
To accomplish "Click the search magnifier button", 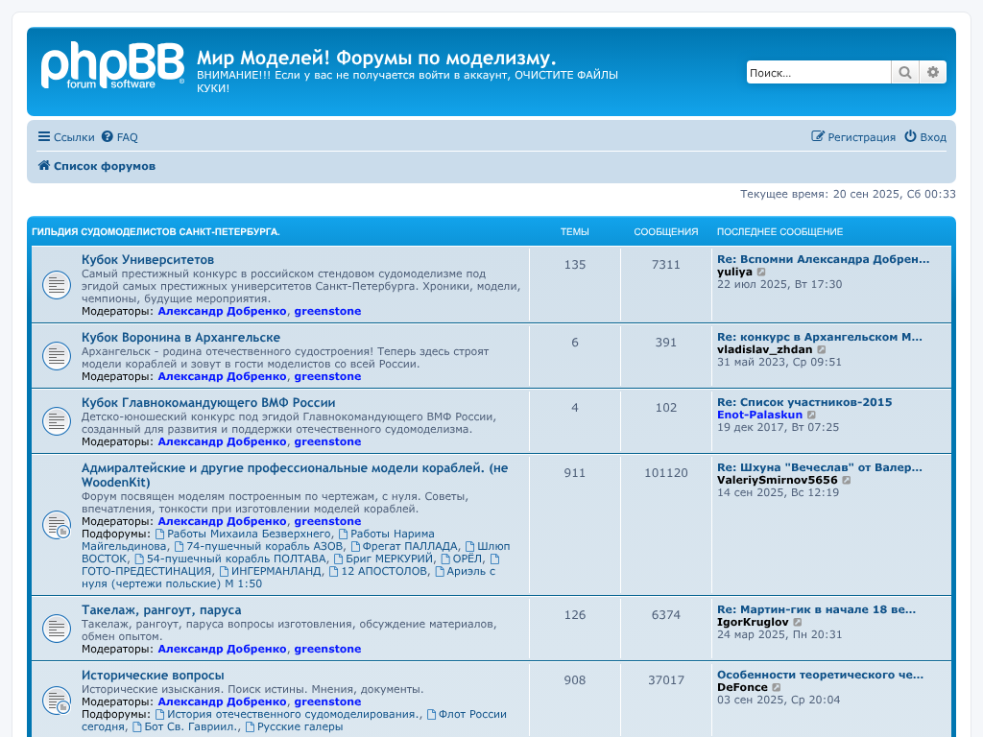I will click(x=904, y=73).
